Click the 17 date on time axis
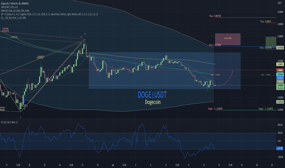 tap(7, 165)
